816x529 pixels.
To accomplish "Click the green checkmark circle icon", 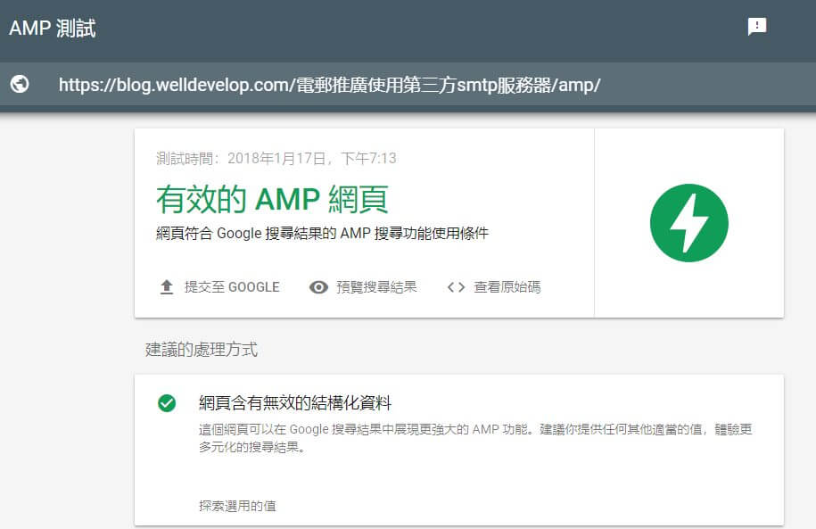I will tap(166, 403).
